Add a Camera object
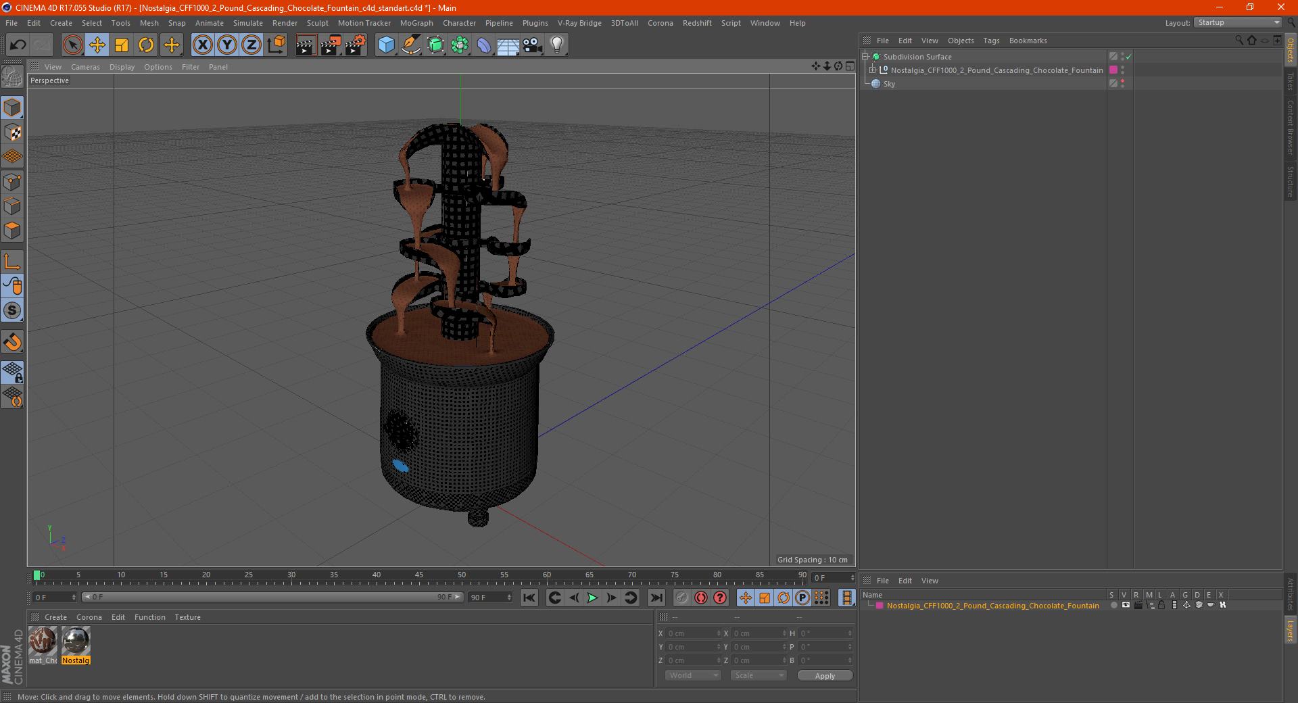The width and height of the screenshot is (1298, 703). click(x=533, y=45)
